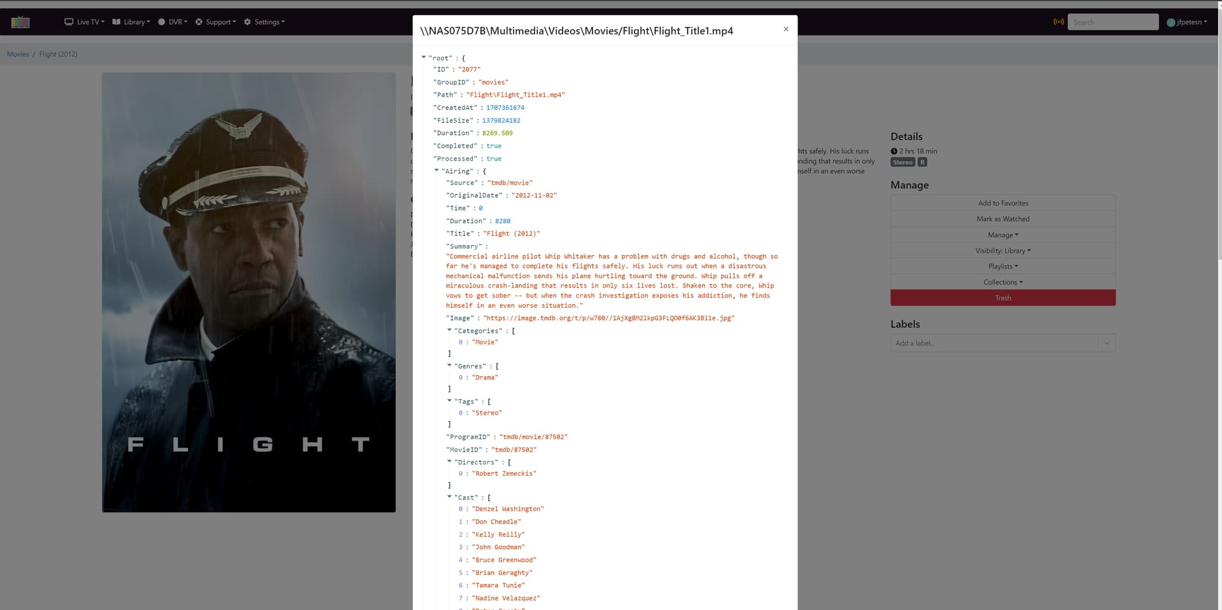1222x610 pixels.
Task: Click the Movies breadcrumb link
Action: pyautogui.click(x=18, y=54)
